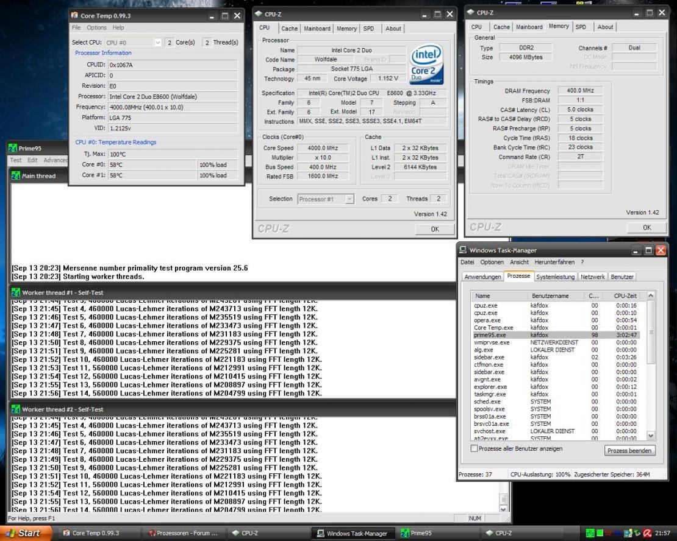Screen dimensions: 677x541
Task: Click the Windows flag icon on the Start button
Action: [10, 533]
